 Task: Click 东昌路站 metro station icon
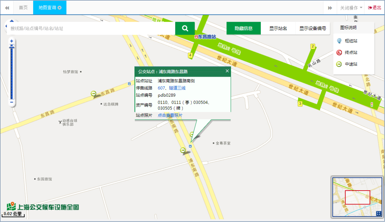coord(196,37)
